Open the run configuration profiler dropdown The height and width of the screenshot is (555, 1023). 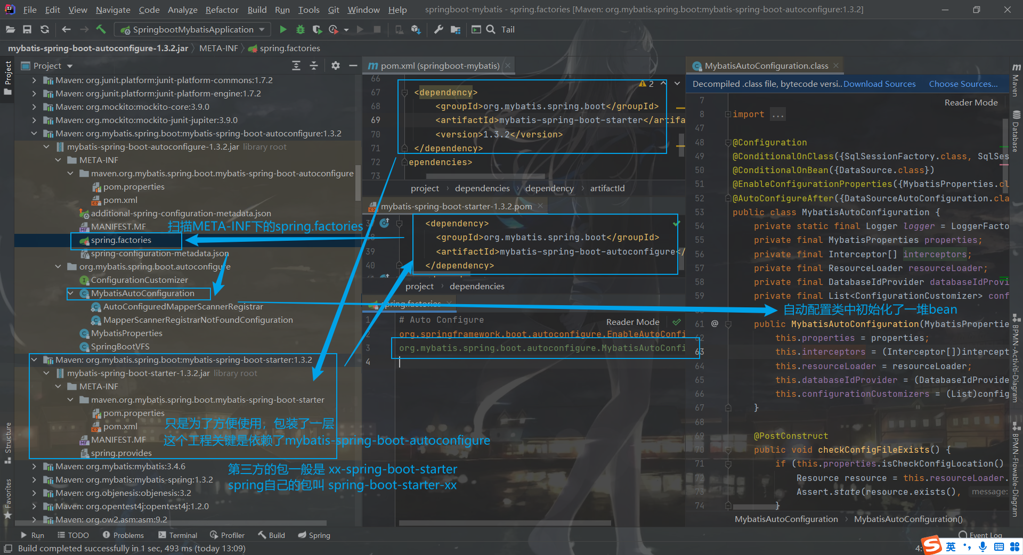pos(346,29)
